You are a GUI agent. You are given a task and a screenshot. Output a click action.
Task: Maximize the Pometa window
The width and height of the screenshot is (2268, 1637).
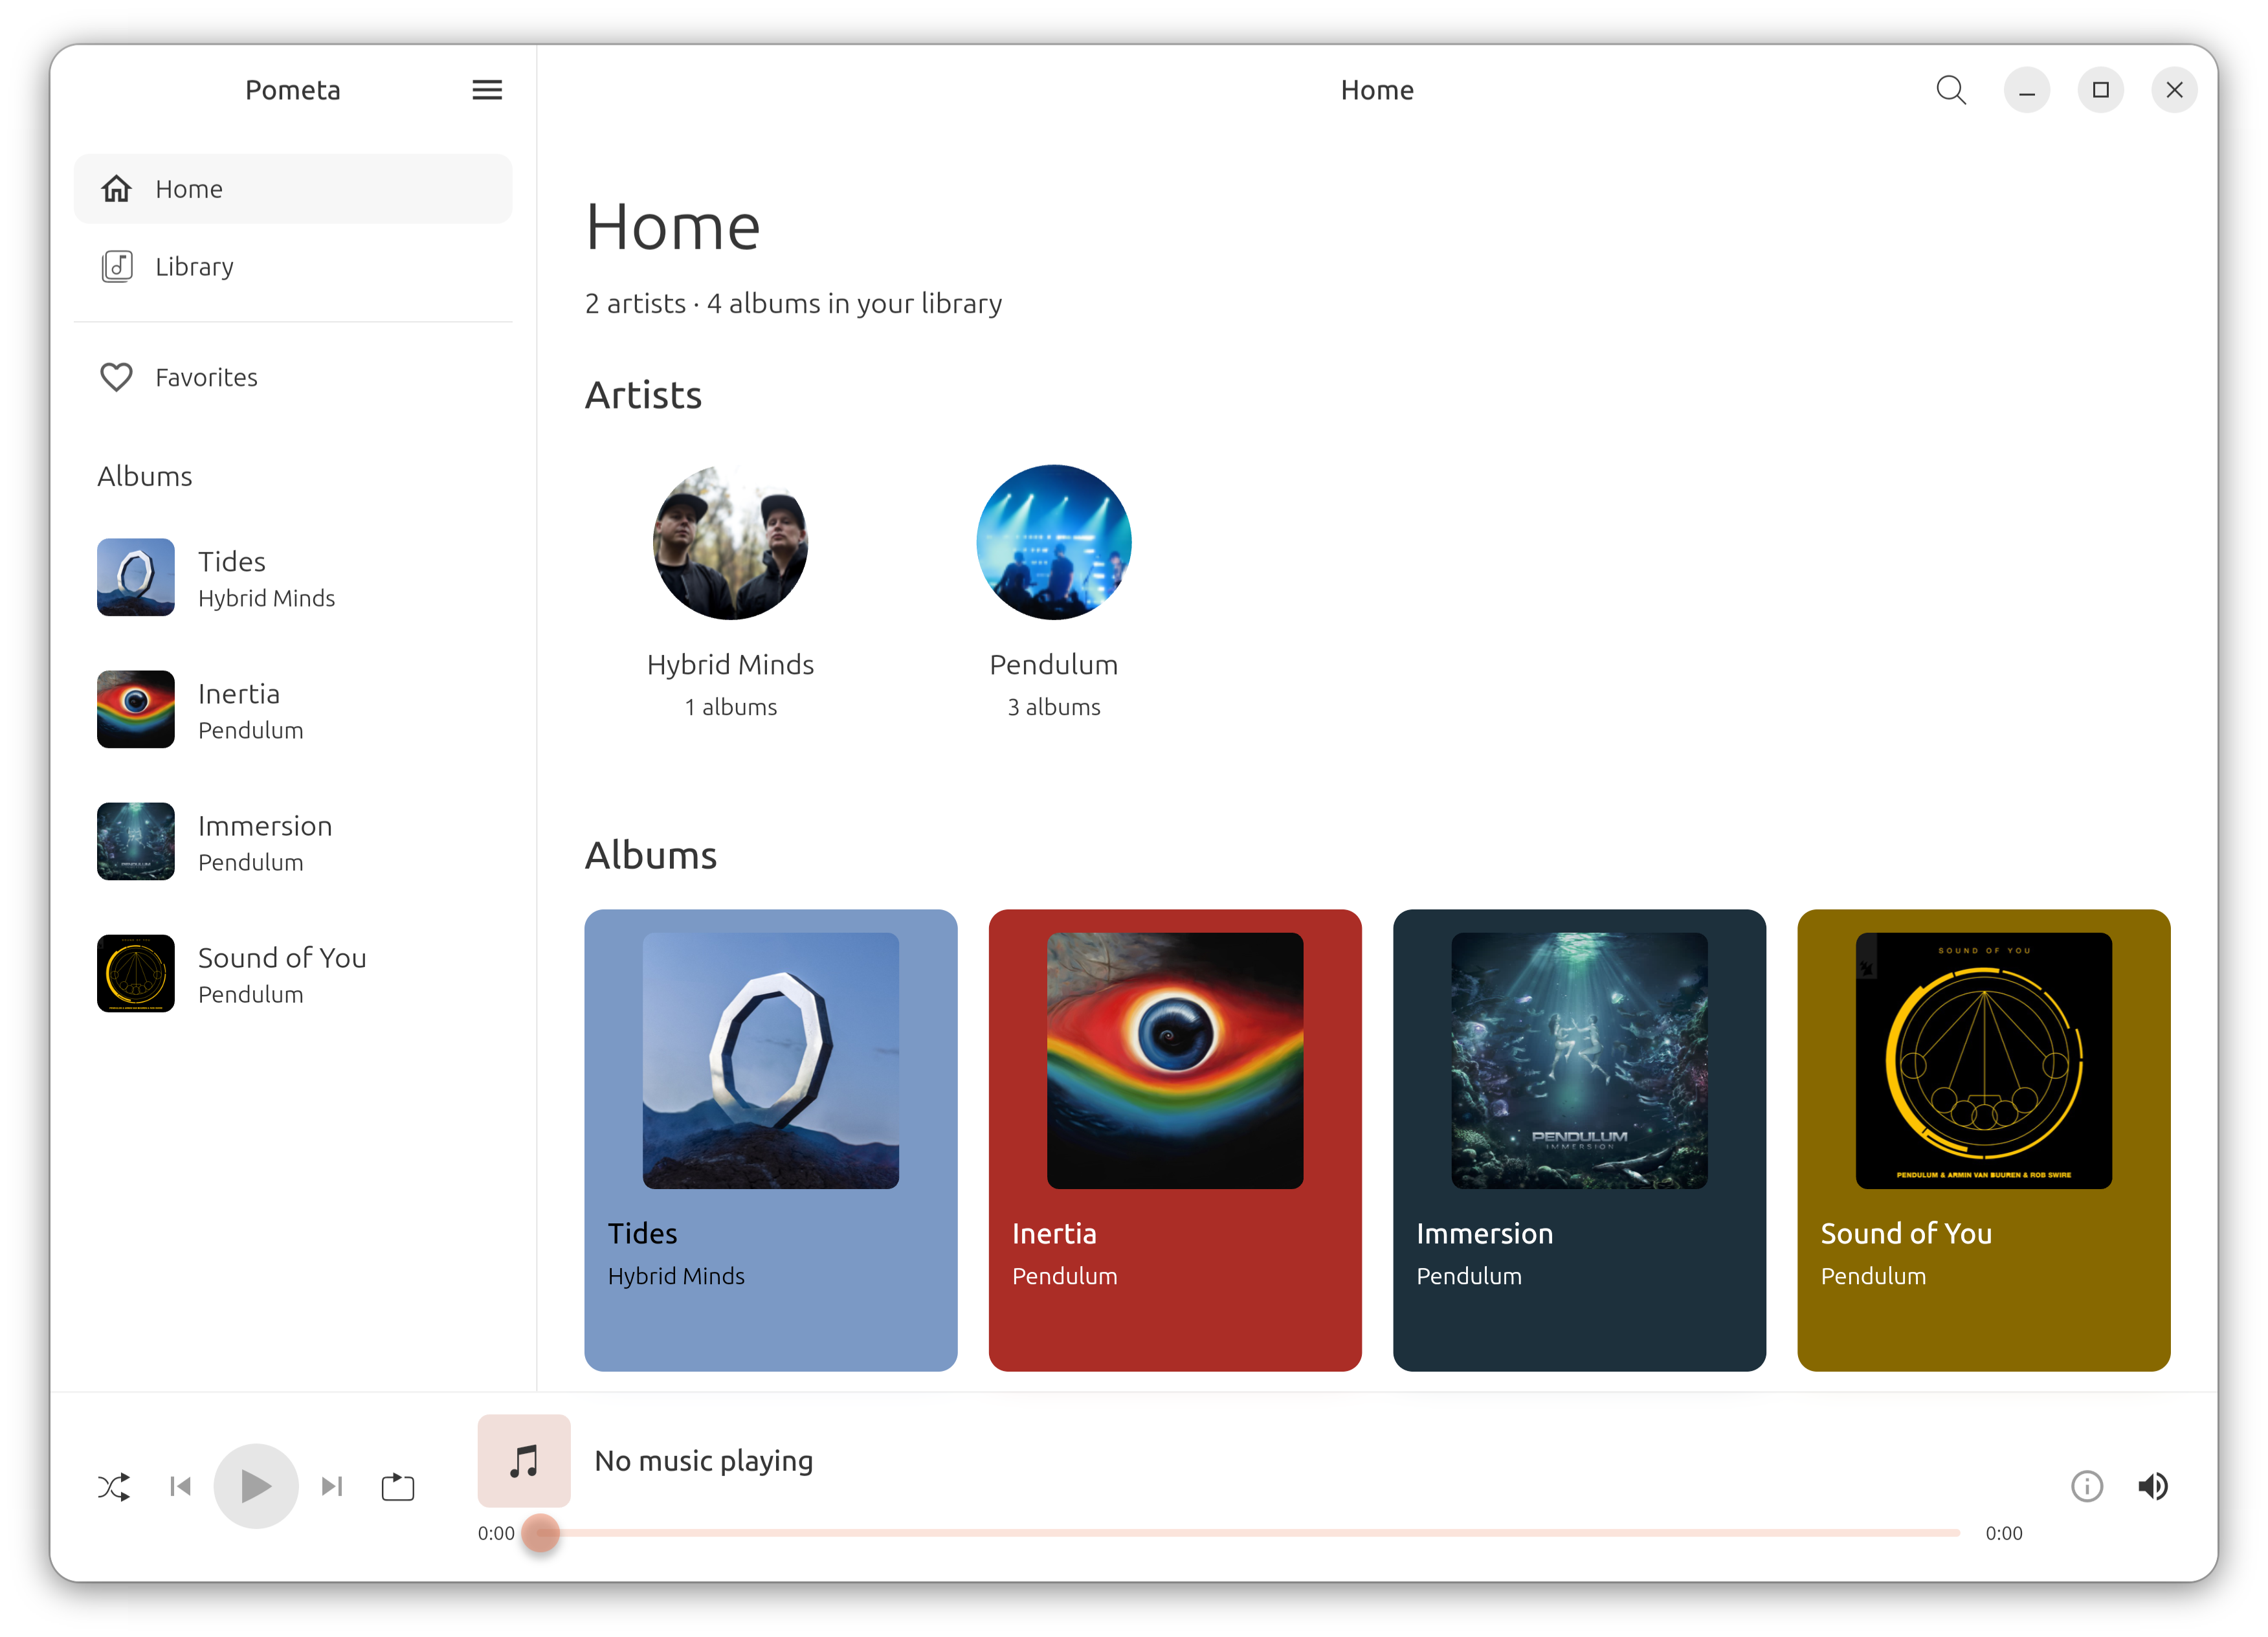(2100, 90)
